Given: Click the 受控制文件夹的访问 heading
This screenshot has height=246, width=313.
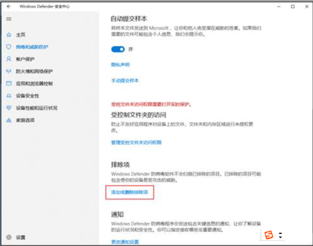Looking at the screenshot, I should click(139, 115).
